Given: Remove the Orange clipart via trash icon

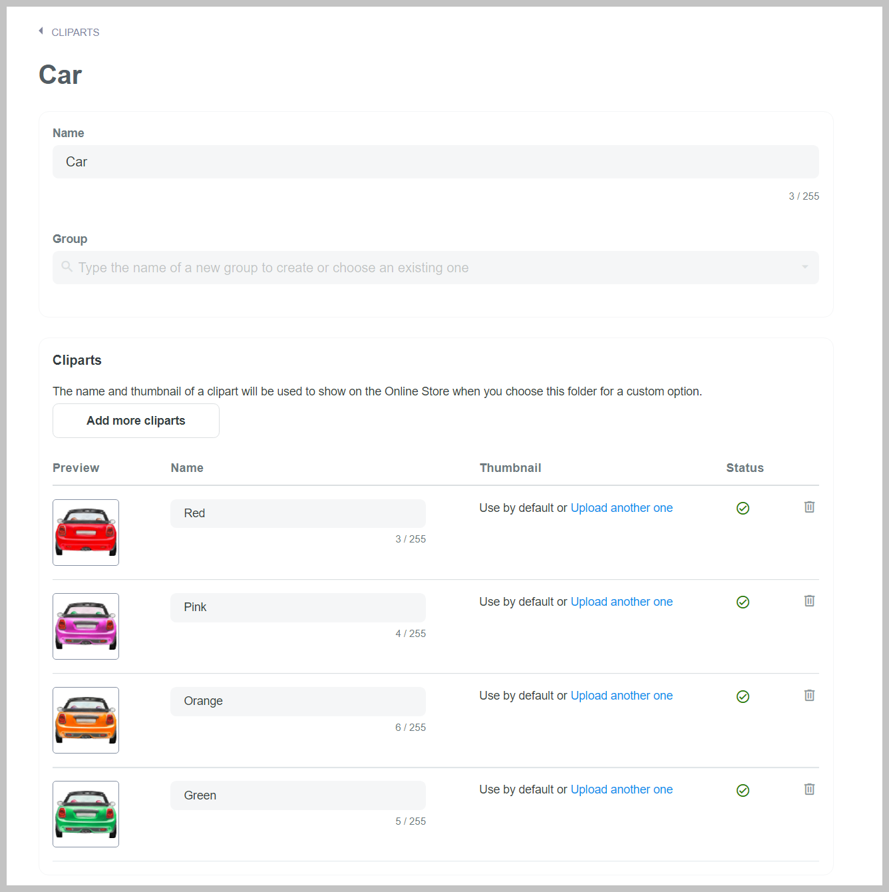Looking at the screenshot, I should (x=809, y=696).
